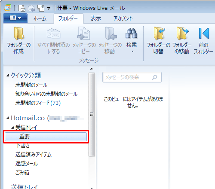Viewport: 215px width, 189px height.
Task: Open the 送信トレイ folder
Action: (25, 186)
